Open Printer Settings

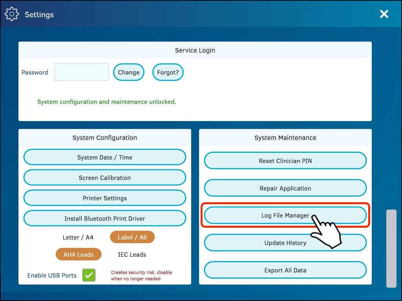point(104,198)
